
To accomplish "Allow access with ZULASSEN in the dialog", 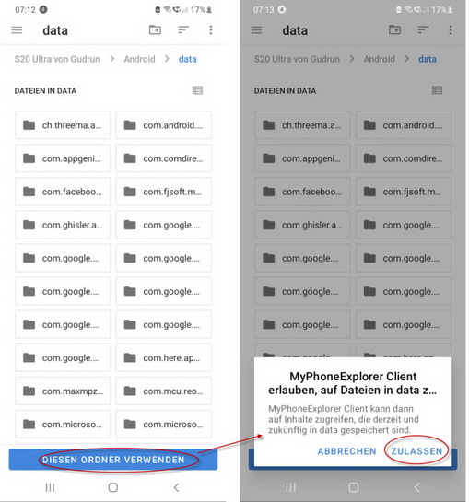I will click(x=416, y=451).
